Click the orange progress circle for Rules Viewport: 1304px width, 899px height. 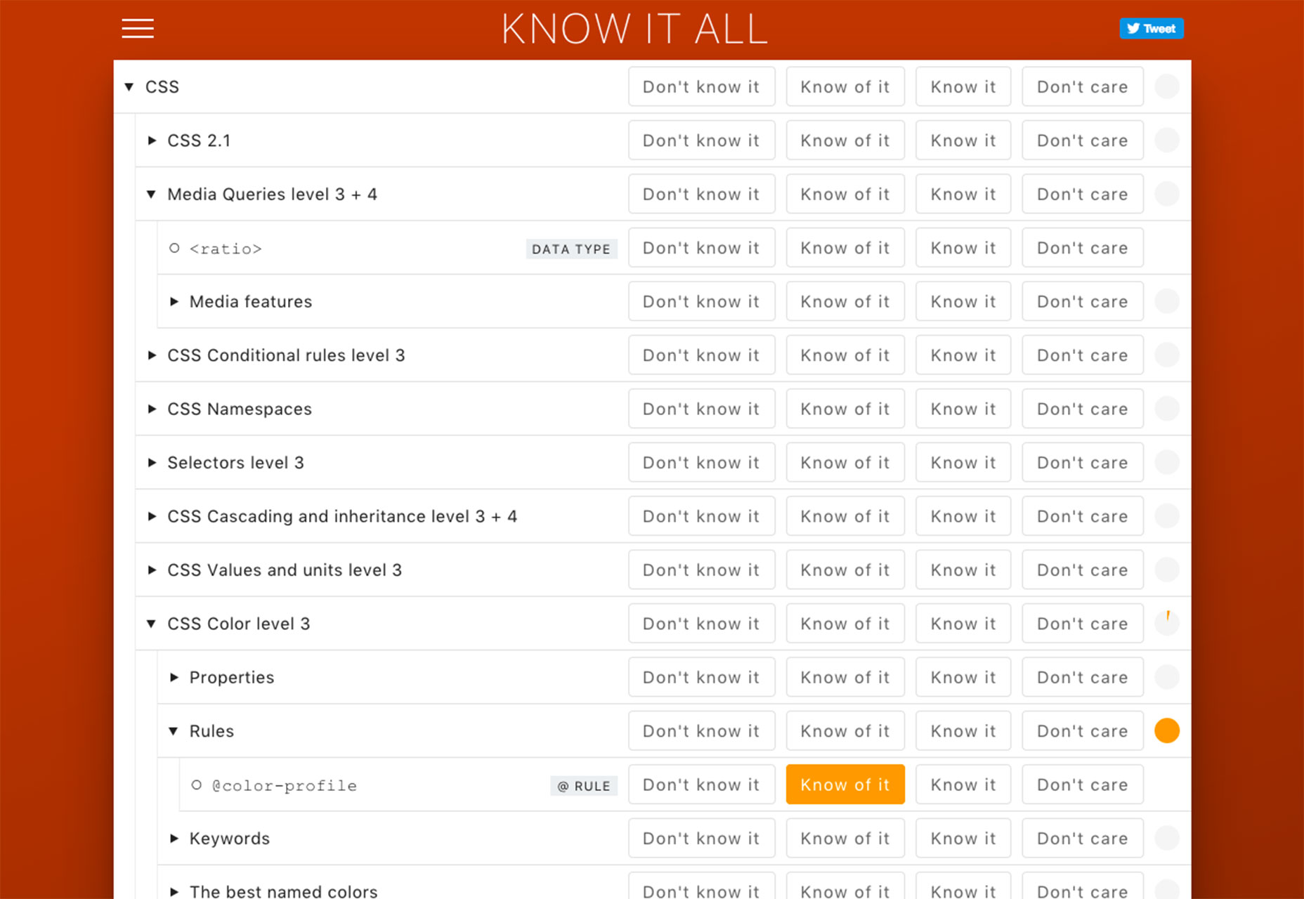(x=1166, y=730)
